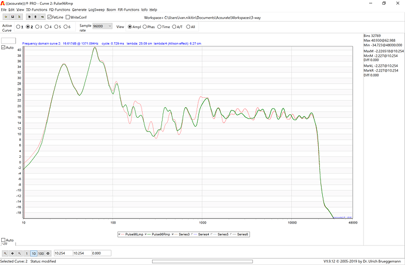Select the Ampl view radio option

pyautogui.click(x=130, y=26)
